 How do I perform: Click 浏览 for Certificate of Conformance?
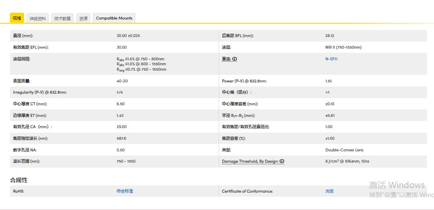[329, 191]
